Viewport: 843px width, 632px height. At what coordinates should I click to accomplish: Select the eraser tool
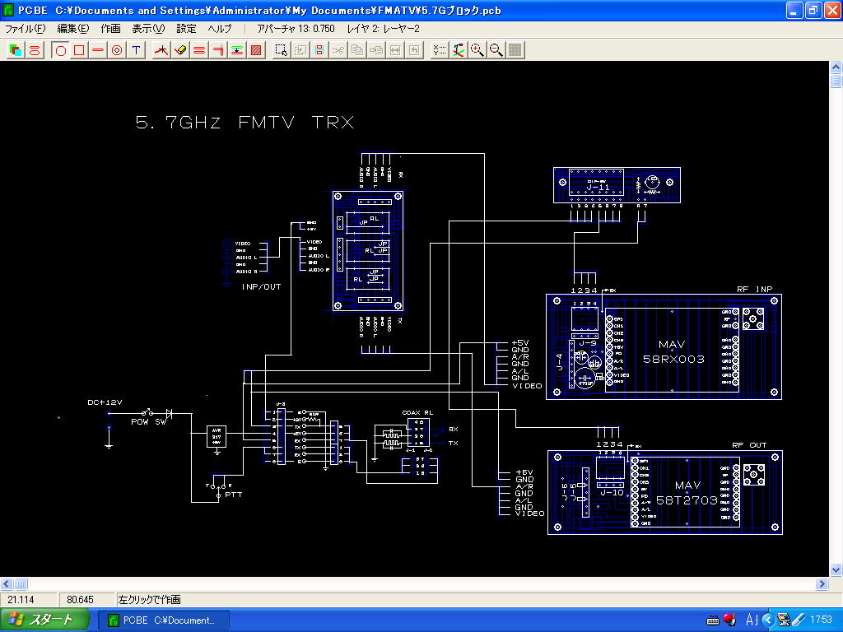[x=180, y=50]
